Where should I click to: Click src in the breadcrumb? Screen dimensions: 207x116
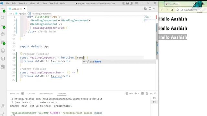tap(11, 14)
